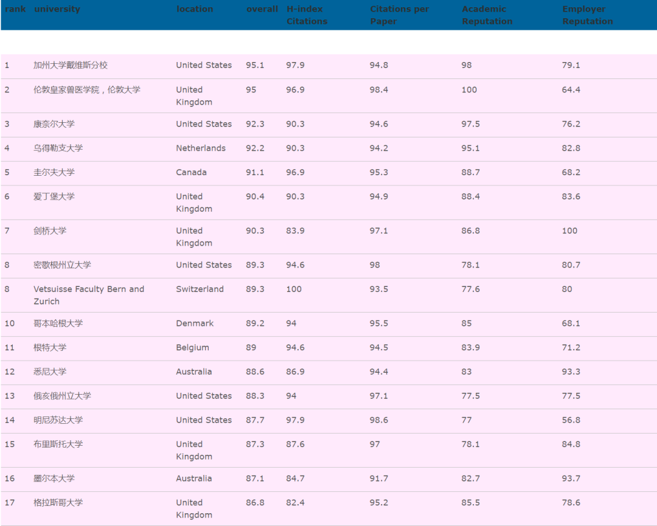Sort by the 'university' column header
The image size is (657, 526).
click(x=57, y=9)
